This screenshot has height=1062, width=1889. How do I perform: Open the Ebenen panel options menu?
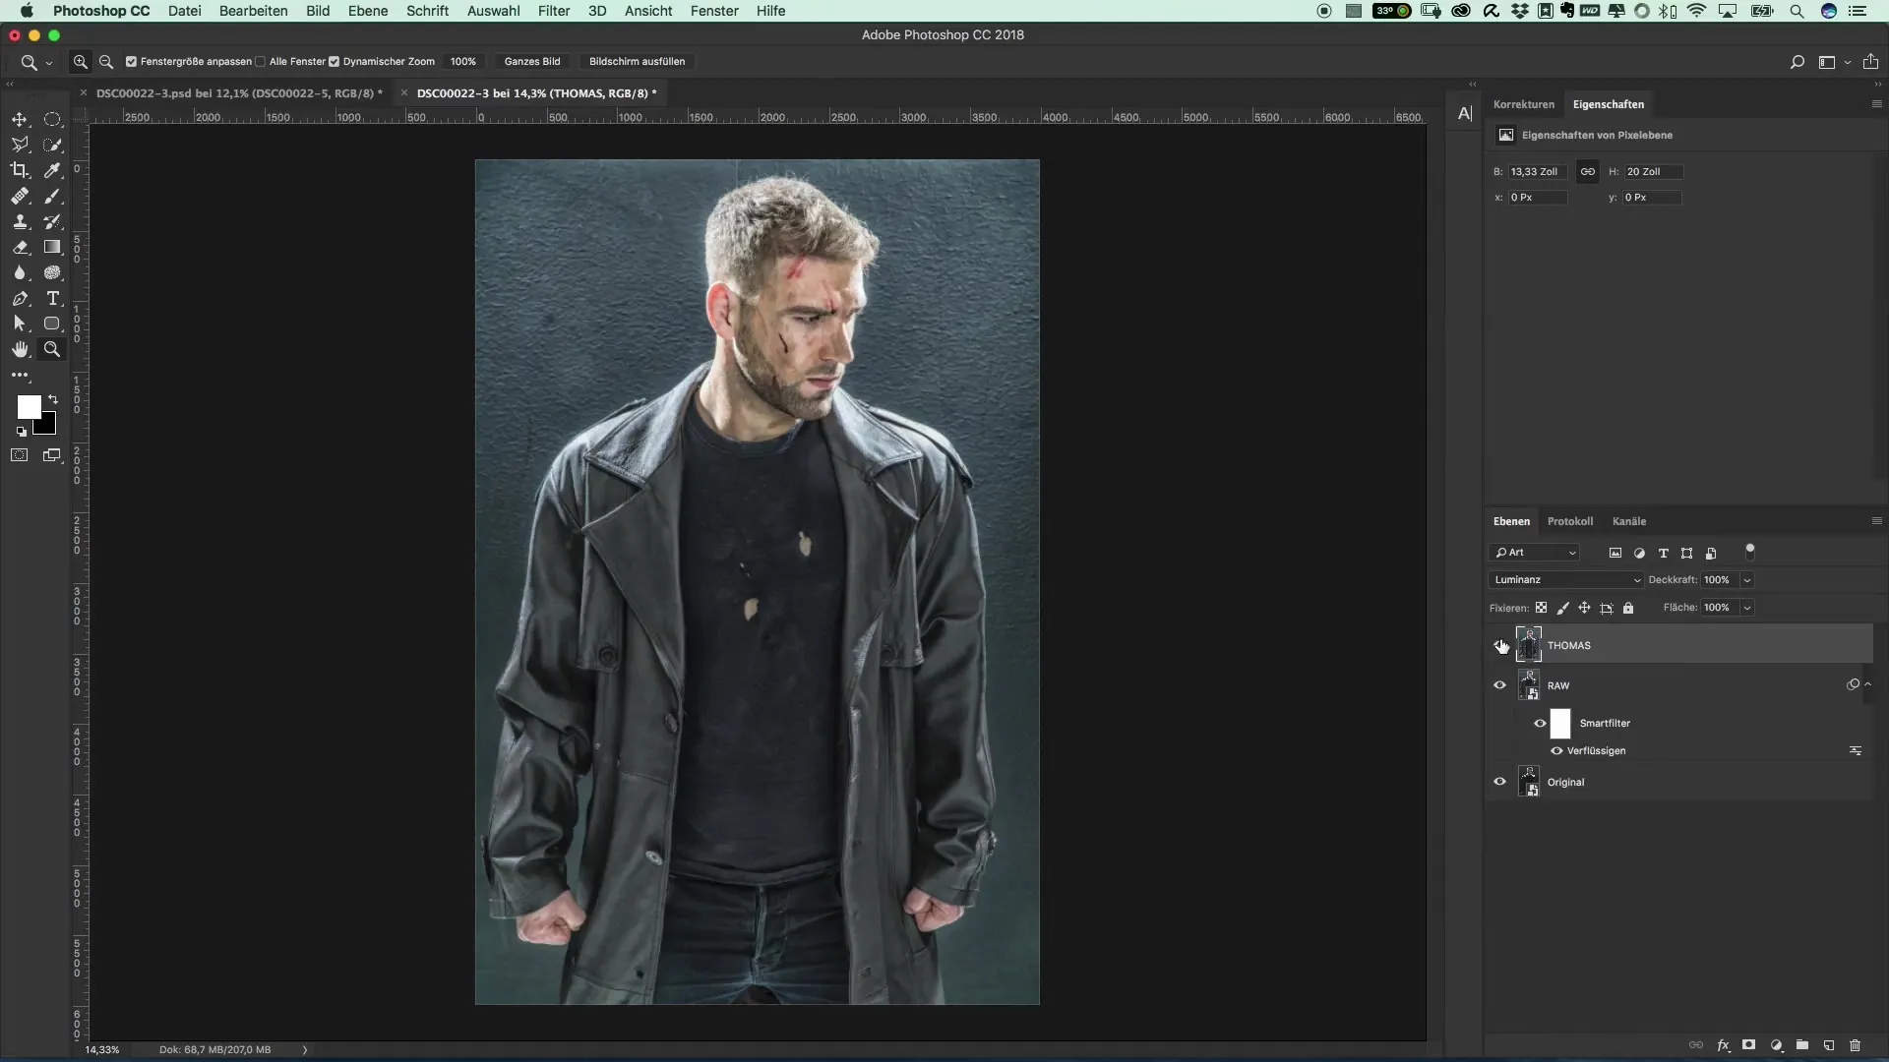(x=1876, y=521)
